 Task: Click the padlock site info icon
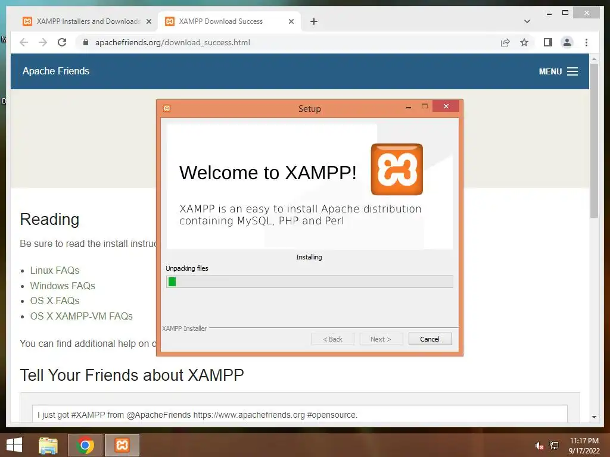[x=86, y=42]
